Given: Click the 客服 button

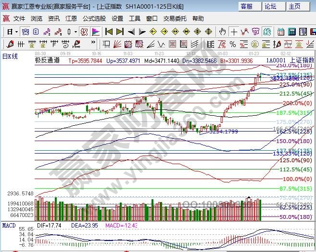Looking at the screenshot, I should [x=247, y=6].
